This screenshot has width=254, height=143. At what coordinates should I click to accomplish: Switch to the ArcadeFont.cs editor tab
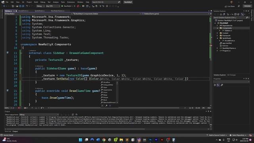[x=23, y=11]
